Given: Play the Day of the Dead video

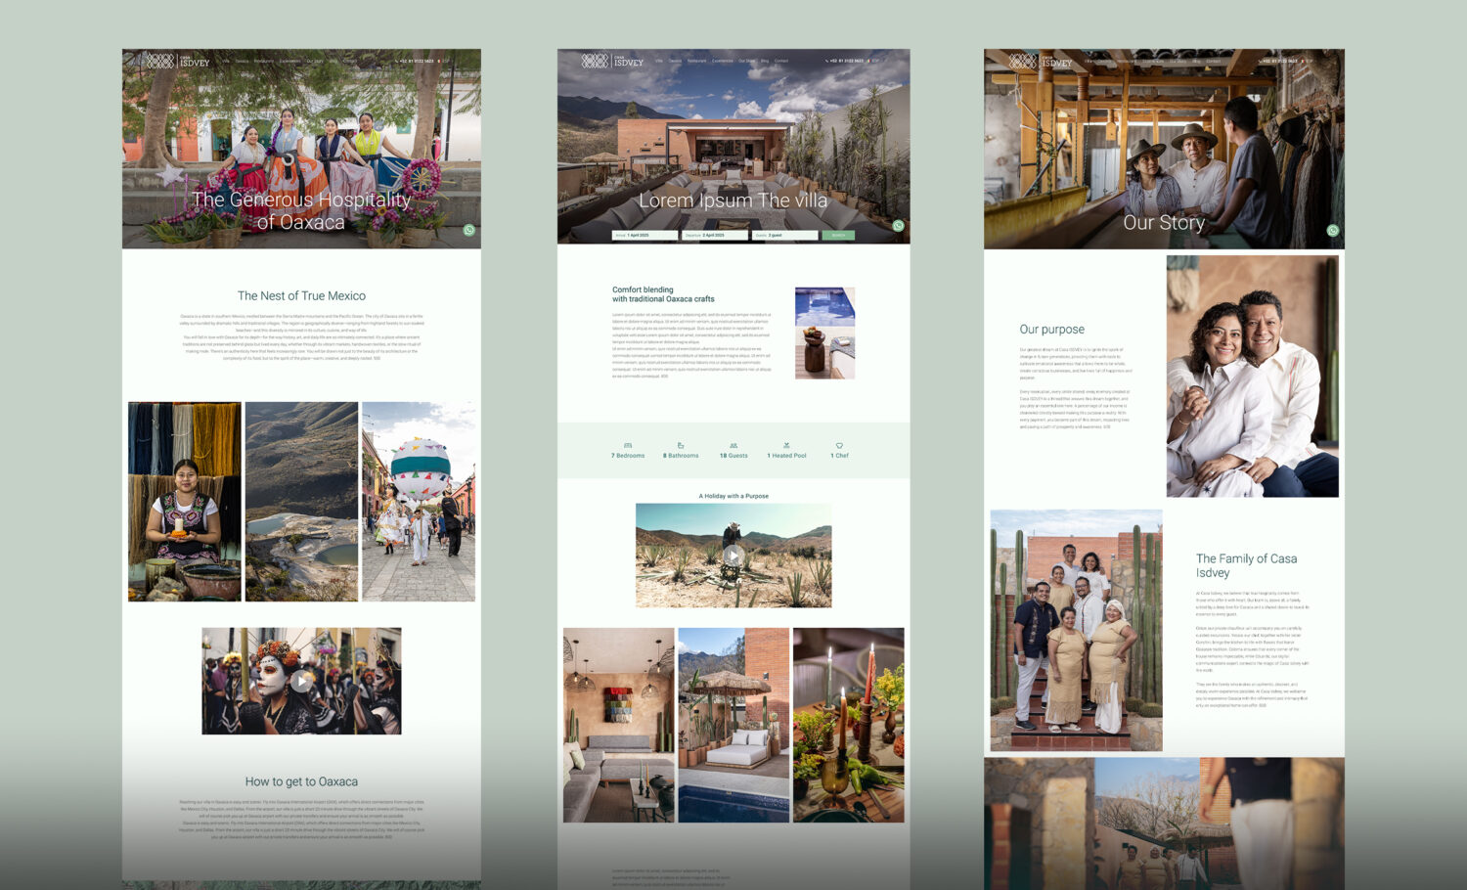Looking at the screenshot, I should tap(301, 681).
